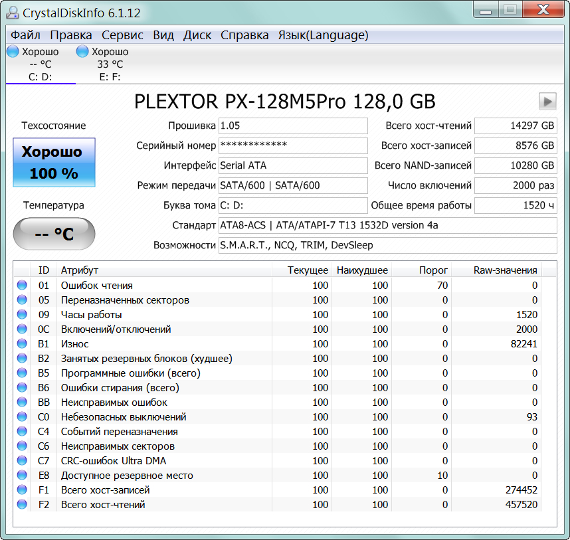
Task: Open the Файл menu
Action: pyautogui.click(x=25, y=35)
